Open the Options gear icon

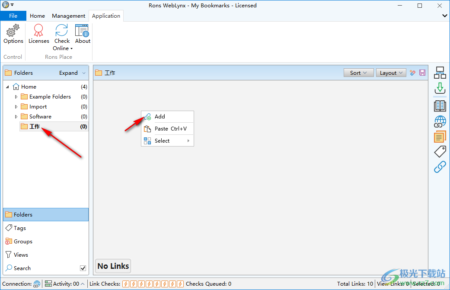coord(13,31)
